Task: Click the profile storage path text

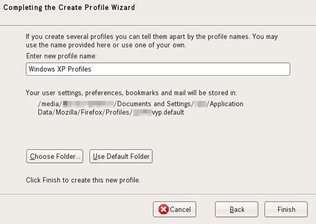Action: click(x=140, y=108)
